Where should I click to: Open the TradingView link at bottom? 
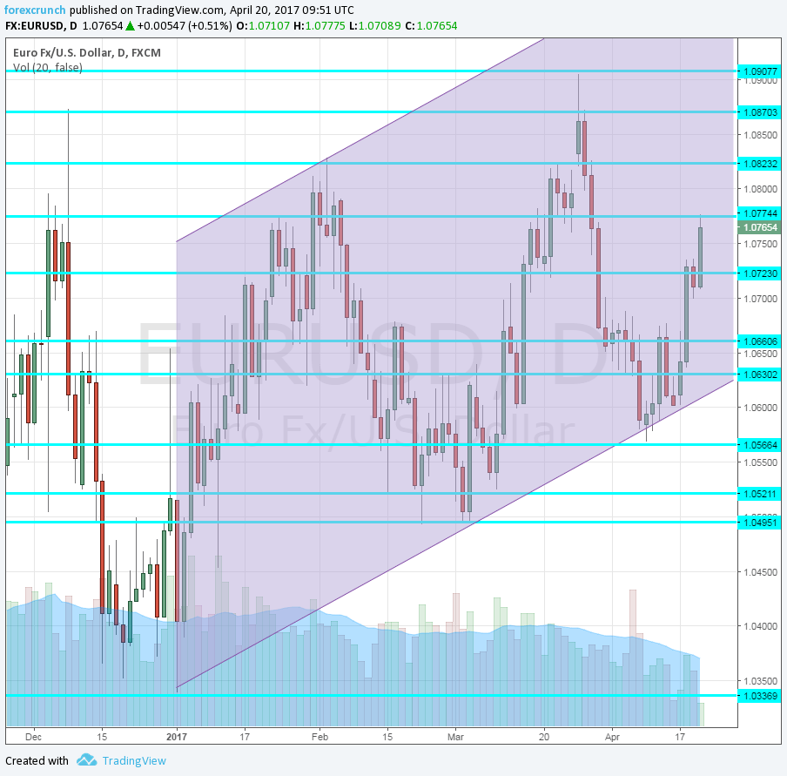(133, 760)
